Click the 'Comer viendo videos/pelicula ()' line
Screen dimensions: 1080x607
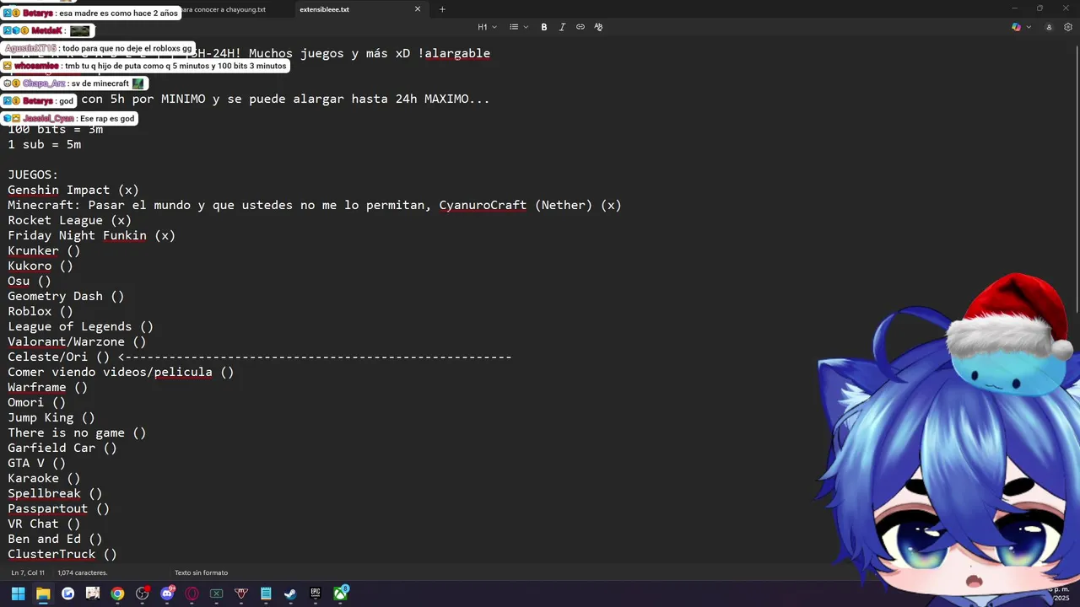[121, 372]
